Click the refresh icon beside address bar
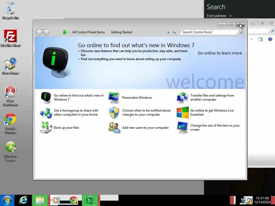The width and height of the screenshot is (275, 206). 174,32
